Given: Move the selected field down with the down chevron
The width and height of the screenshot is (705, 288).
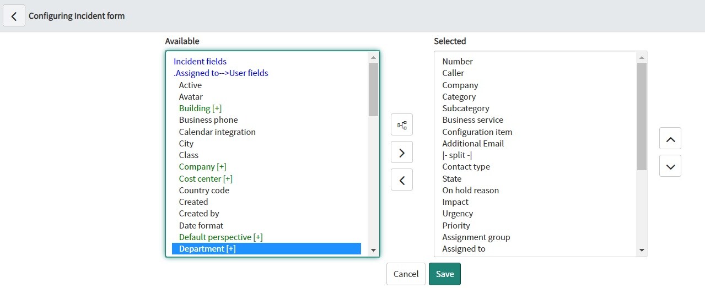Looking at the screenshot, I should point(670,166).
